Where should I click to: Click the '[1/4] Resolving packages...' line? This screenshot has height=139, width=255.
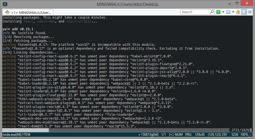(x=28, y=37)
